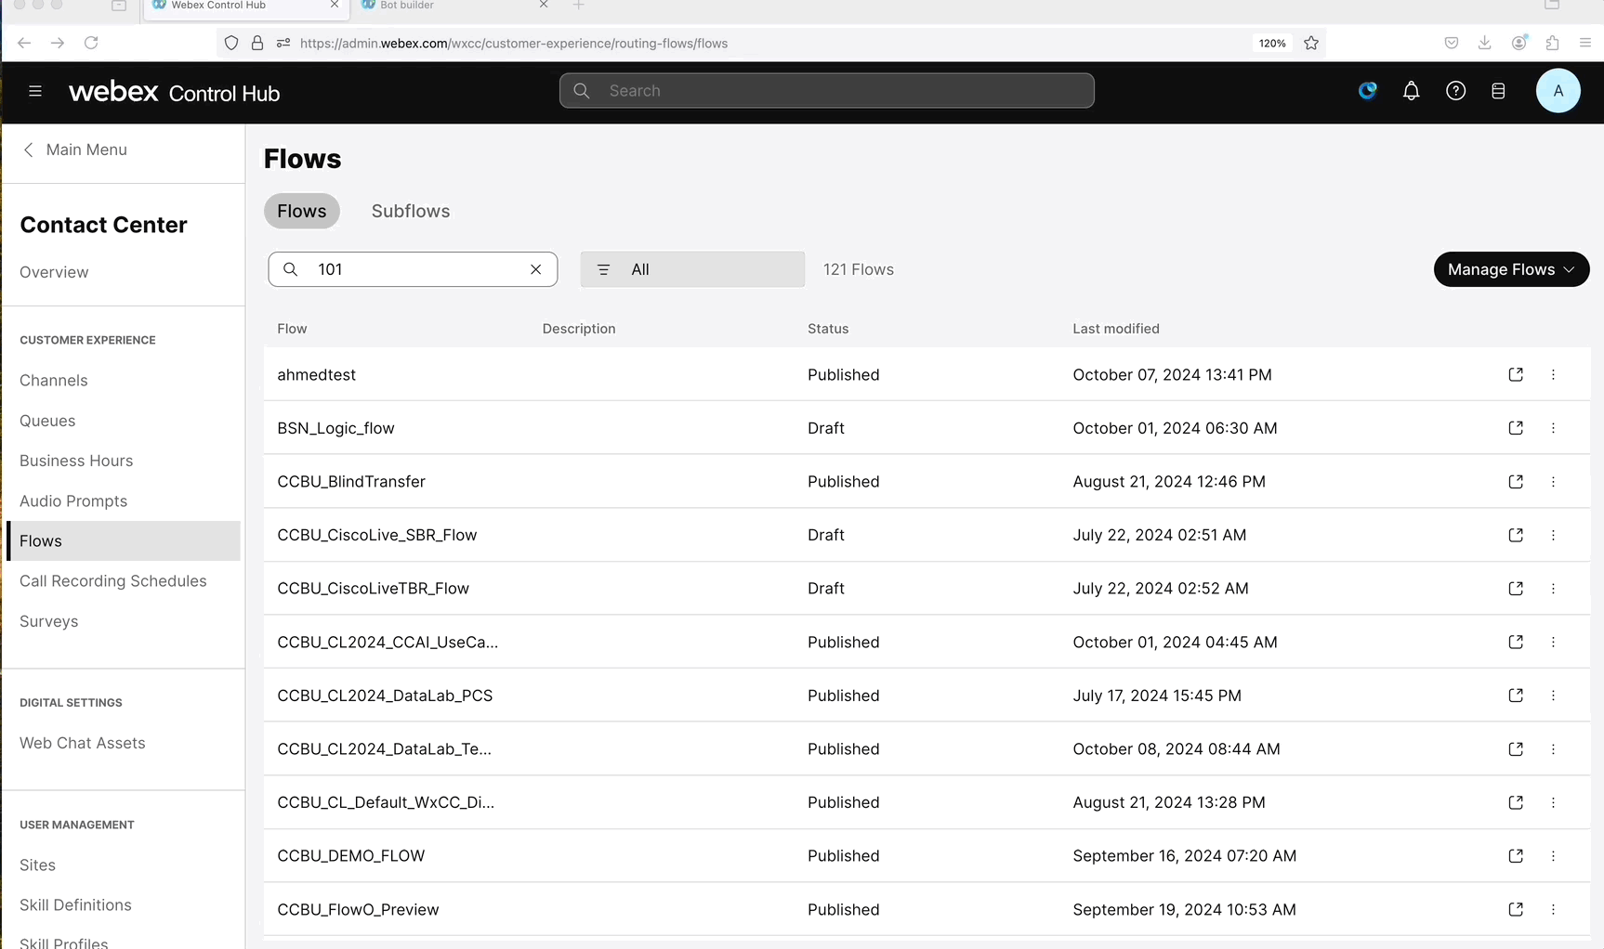
Task: Bookmark this page with star icon
Action: [x=1311, y=43]
